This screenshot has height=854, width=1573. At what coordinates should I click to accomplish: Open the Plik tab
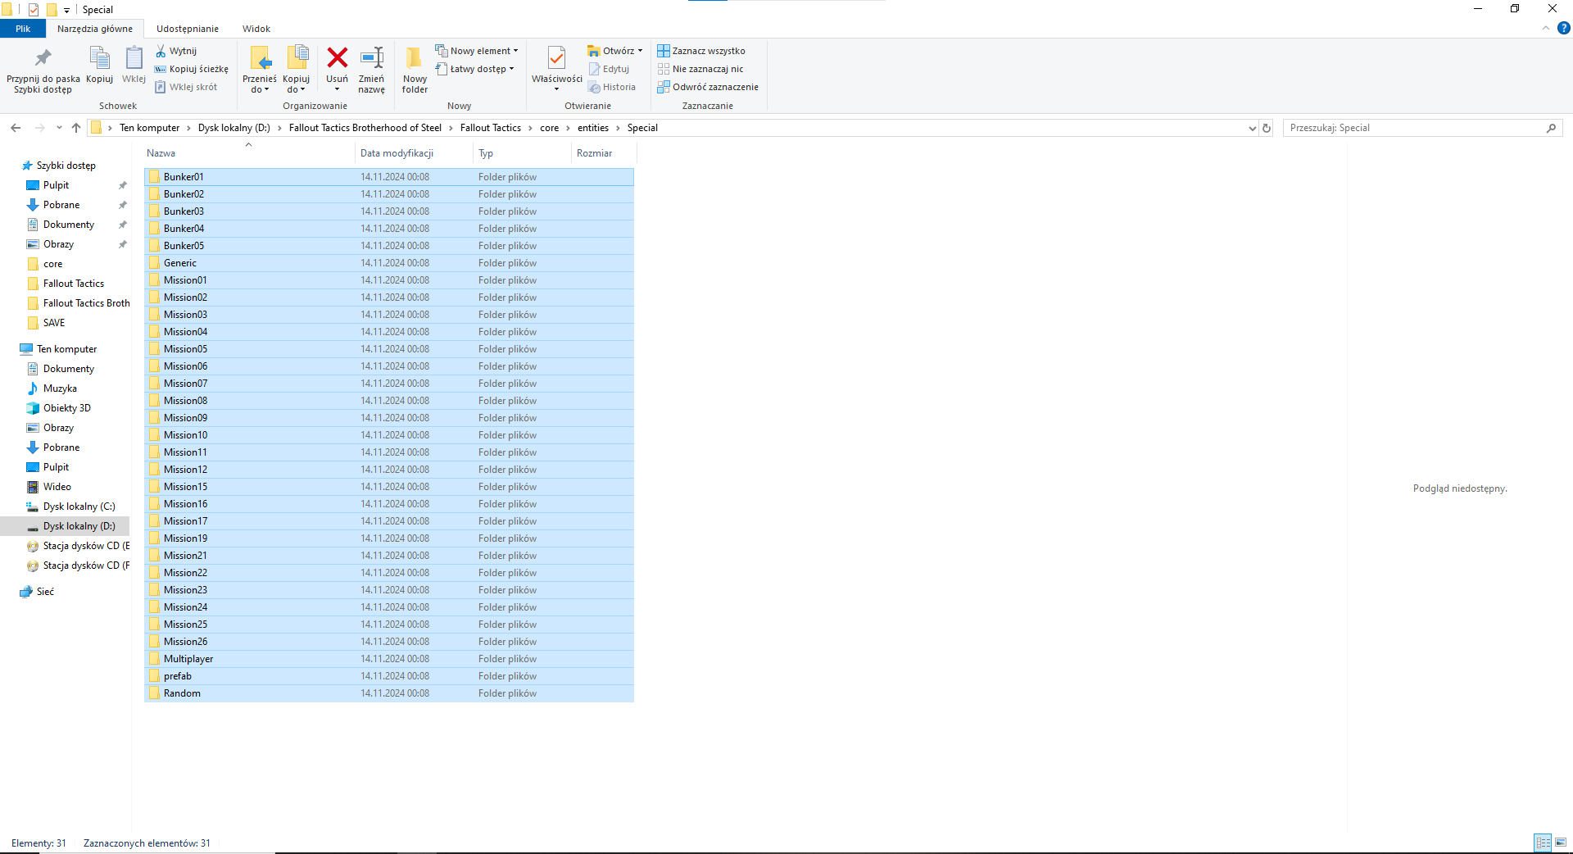point(23,29)
